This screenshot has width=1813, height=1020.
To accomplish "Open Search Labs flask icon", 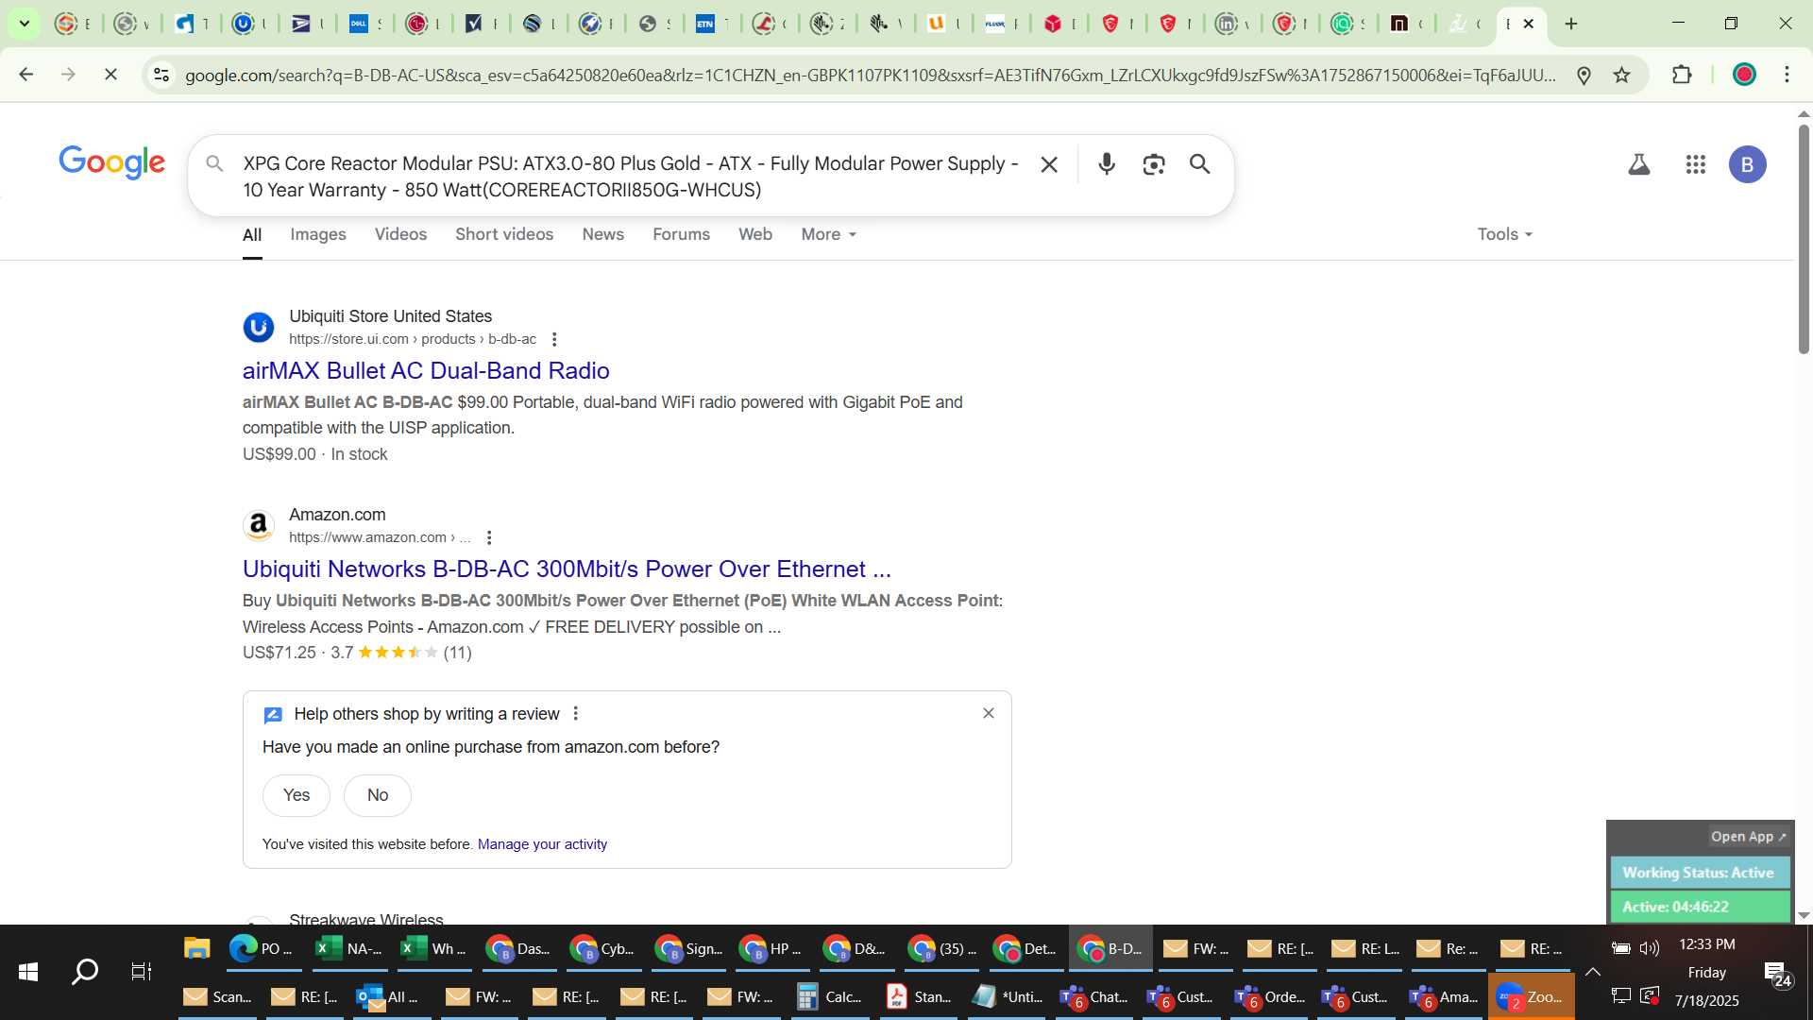I will point(1639,164).
